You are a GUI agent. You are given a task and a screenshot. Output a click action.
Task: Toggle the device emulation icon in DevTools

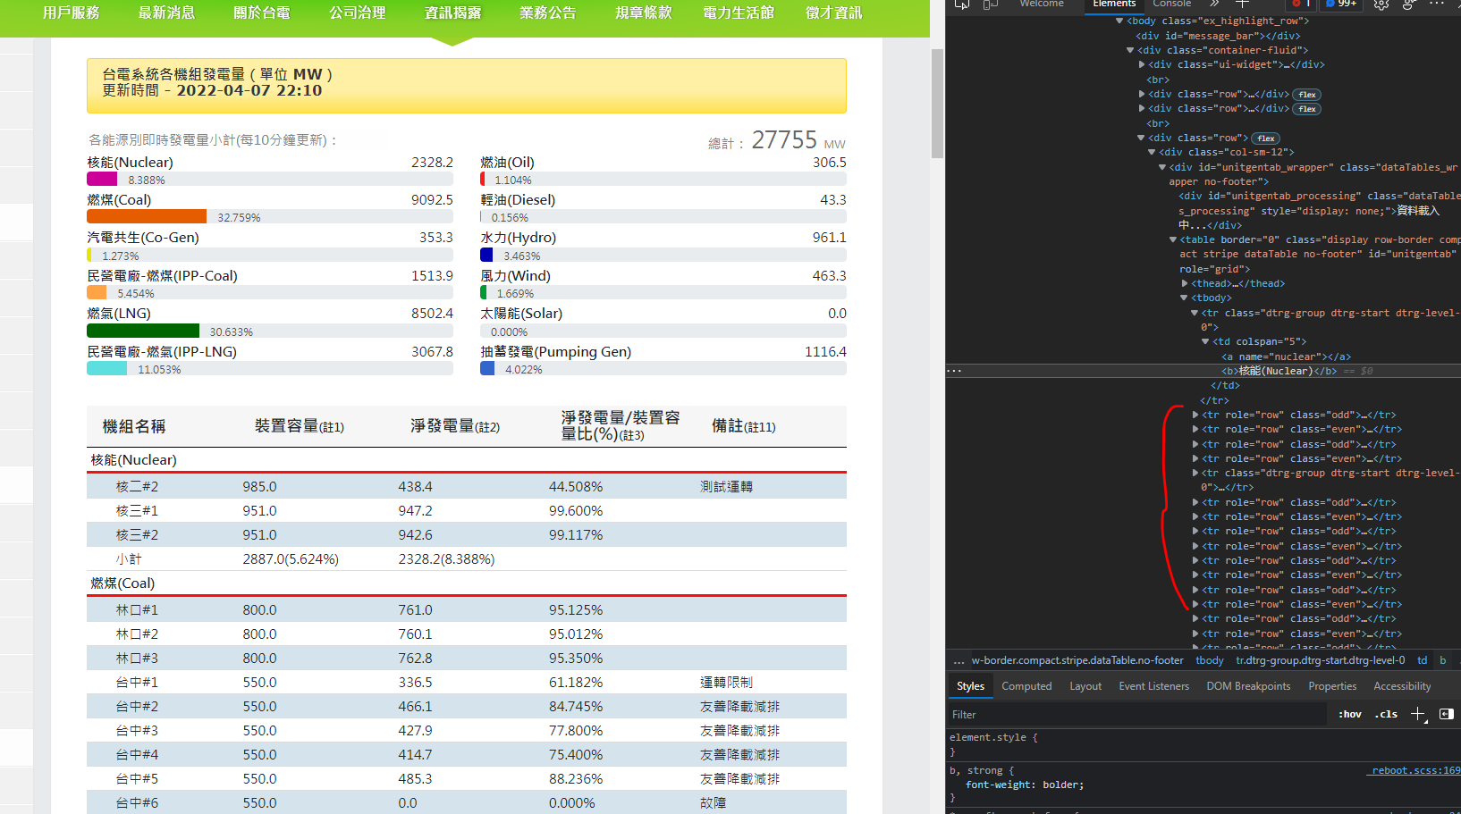991,4
